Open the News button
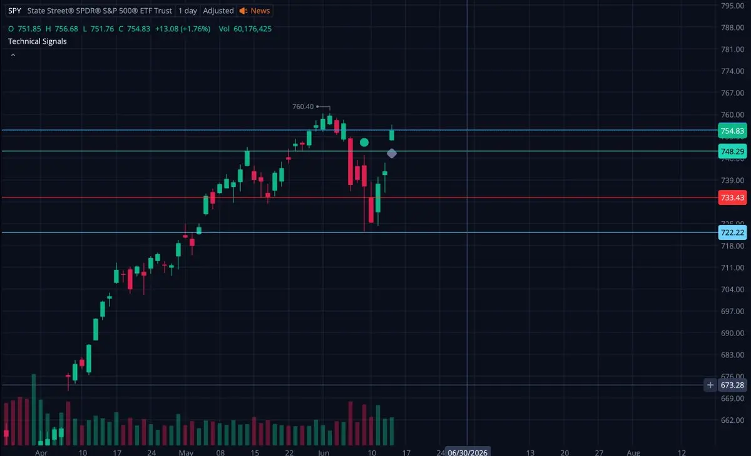The image size is (751, 456). click(255, 11)
